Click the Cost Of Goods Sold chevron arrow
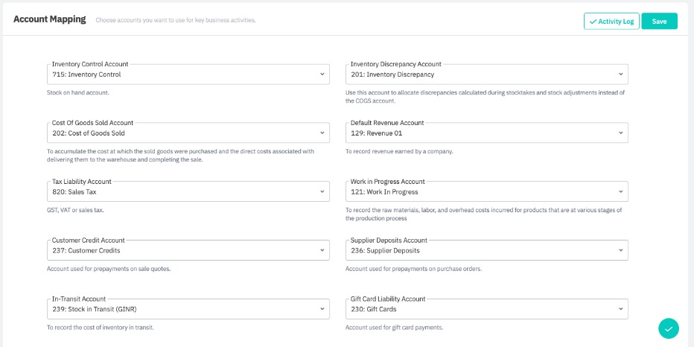The width and height of the screenshot is (694, 347). click(x=322, y=133)
